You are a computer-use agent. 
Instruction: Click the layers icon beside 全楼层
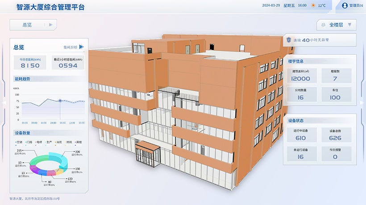coord(323,25)
